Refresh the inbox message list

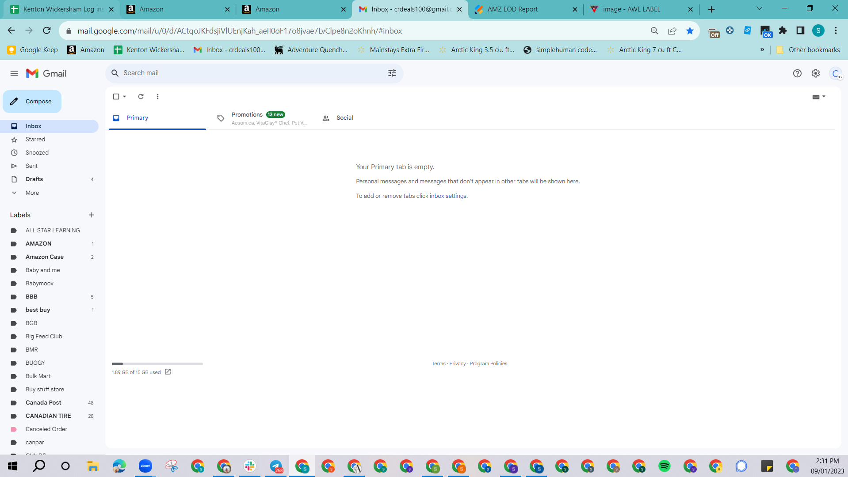[141, 96]
